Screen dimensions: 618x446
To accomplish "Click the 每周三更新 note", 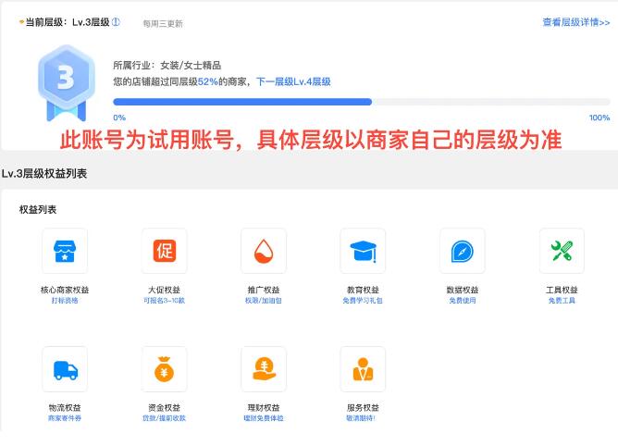I will [x=163, y=24].
